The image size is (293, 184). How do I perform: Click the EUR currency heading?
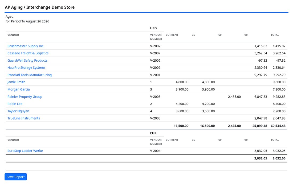[x=153, y=133]
